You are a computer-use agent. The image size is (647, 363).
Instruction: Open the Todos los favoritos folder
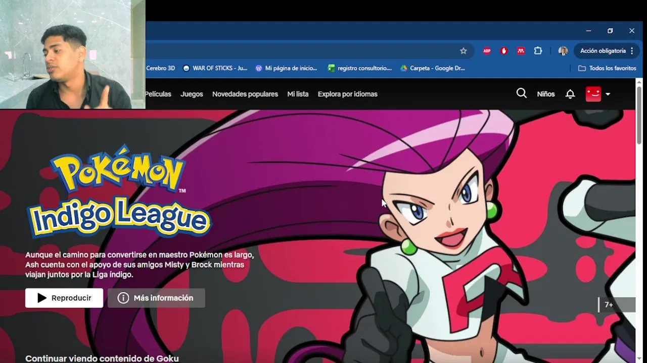pos(607,68)
